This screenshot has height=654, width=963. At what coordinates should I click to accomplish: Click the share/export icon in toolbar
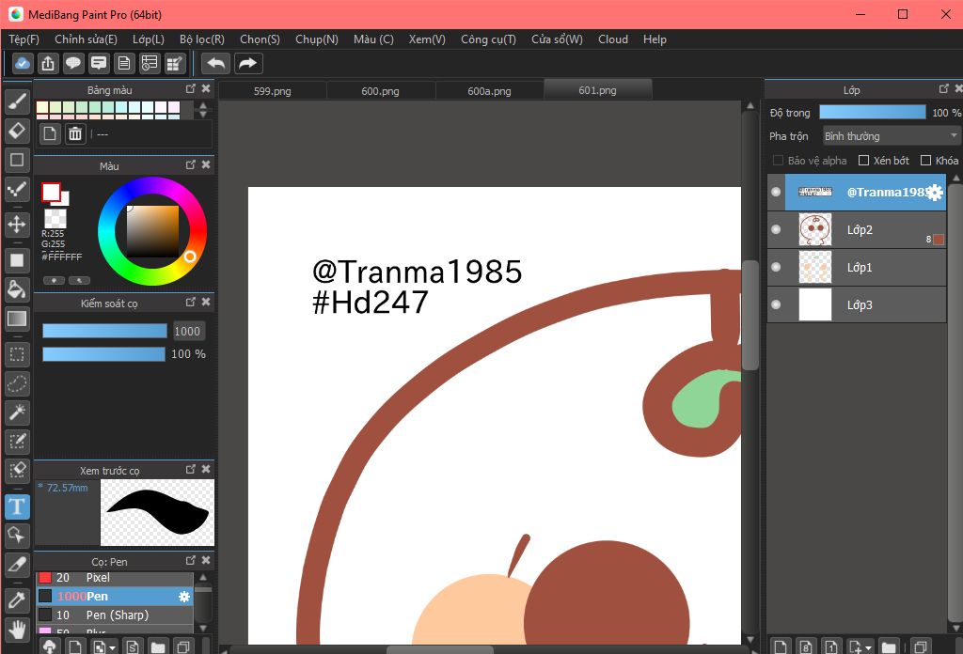click(x=48, y=63)
